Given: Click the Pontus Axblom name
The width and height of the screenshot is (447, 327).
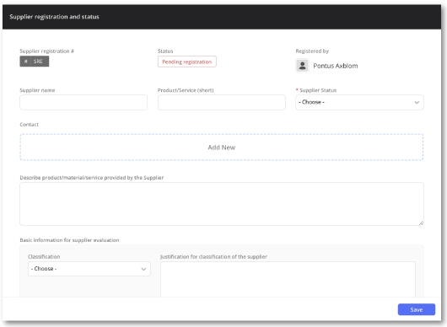Looking at the screenshot, I should click(x=336, y=66).
